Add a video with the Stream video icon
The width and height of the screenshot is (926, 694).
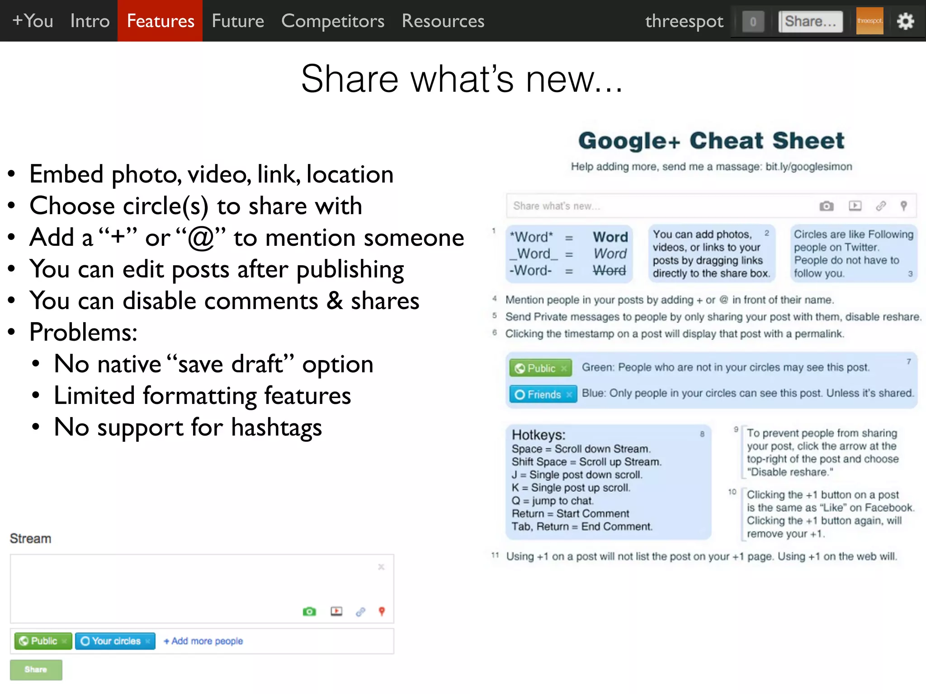click(x=336, y=611)
